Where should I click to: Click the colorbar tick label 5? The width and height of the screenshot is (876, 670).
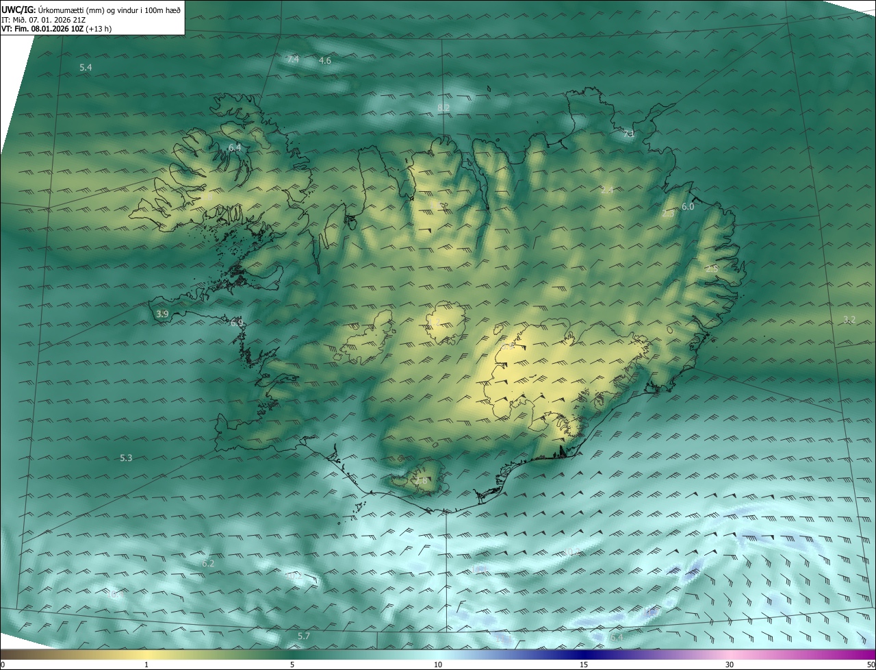(x=292, y=665)
